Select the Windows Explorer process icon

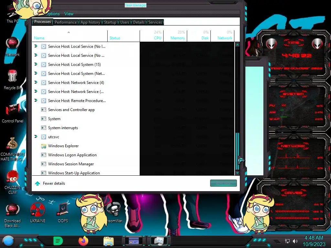point(44,146)
